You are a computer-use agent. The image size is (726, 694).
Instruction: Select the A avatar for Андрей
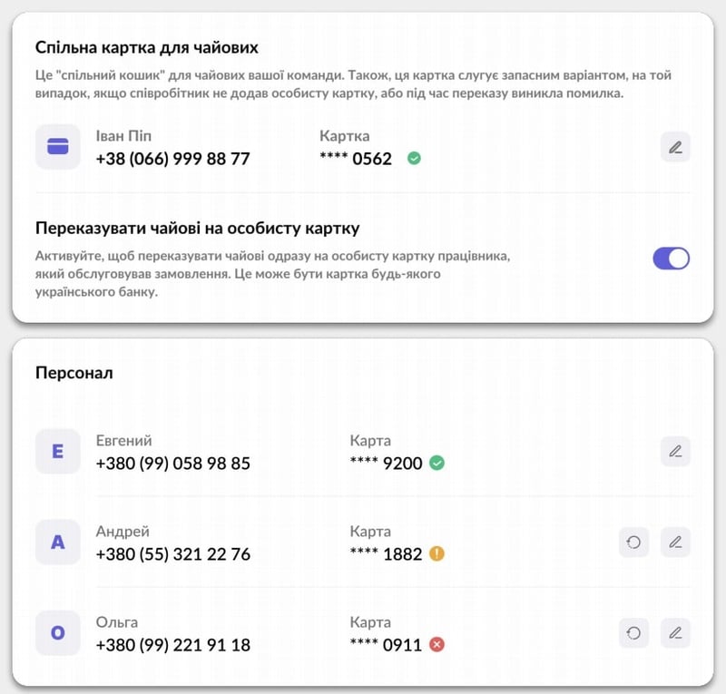(x=58, y=542)
